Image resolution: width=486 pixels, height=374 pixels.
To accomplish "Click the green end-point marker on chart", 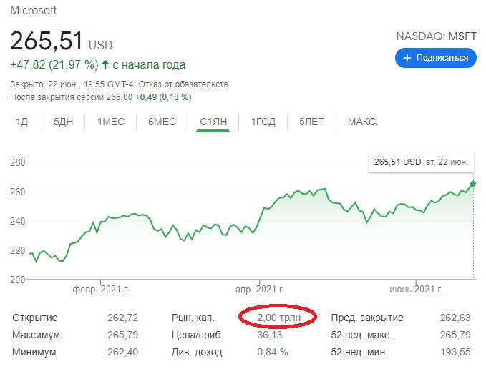I will point(473,184).
